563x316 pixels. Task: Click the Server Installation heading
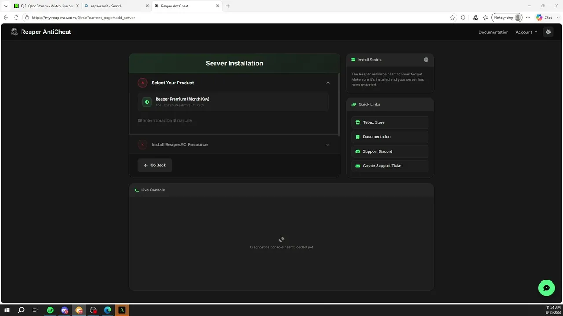234,63
